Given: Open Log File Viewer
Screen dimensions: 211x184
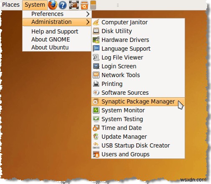Looking at the screenshot, I should [138, 57].
